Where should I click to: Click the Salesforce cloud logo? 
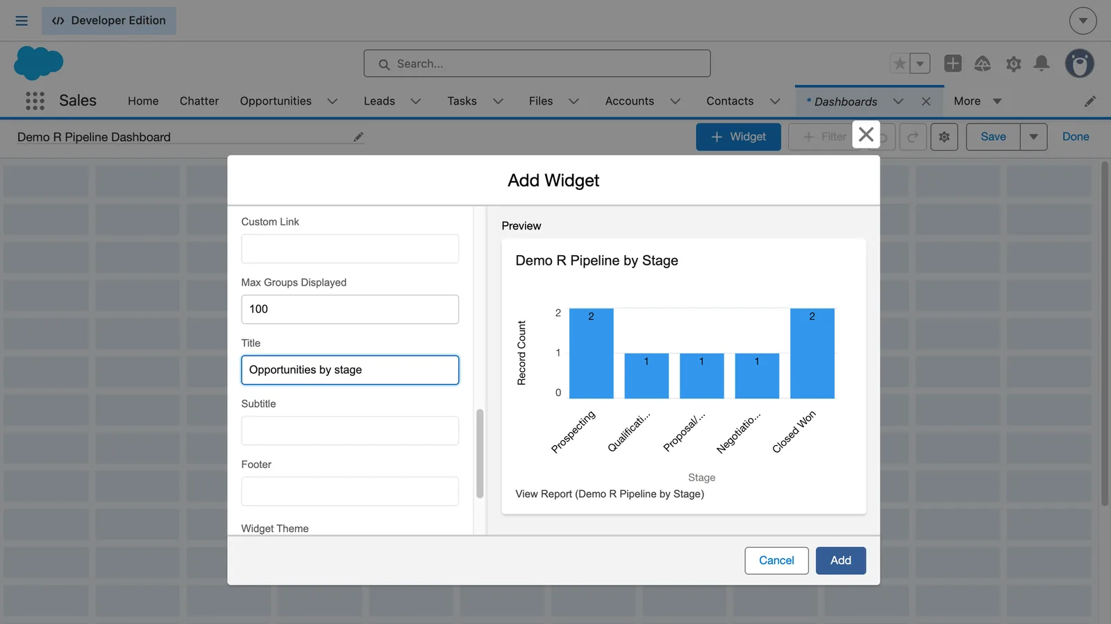pos(38,63)
